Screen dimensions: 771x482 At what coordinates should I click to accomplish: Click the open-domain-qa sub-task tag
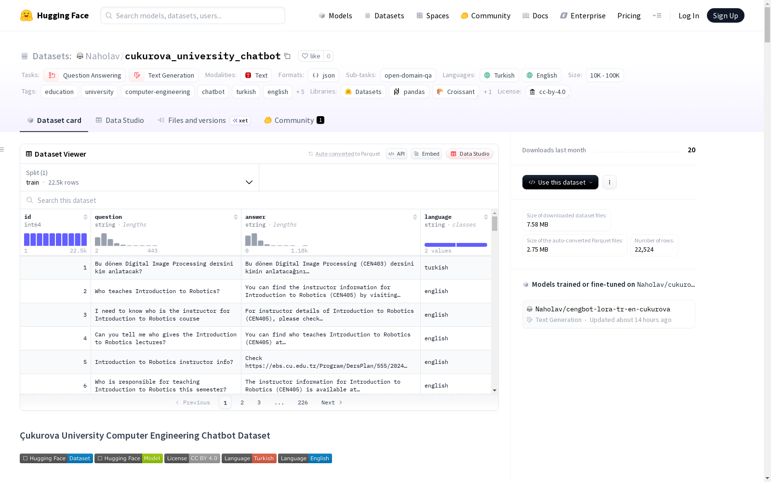tap(408, 75)
